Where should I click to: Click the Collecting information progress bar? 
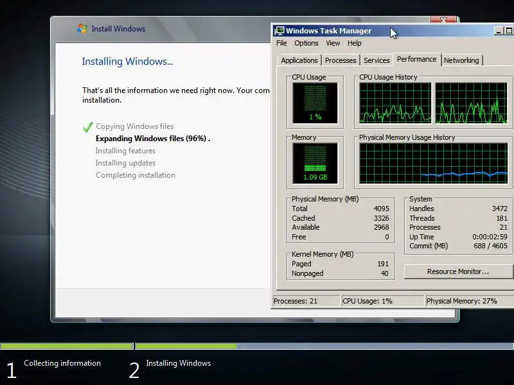[x=66, y=346]
